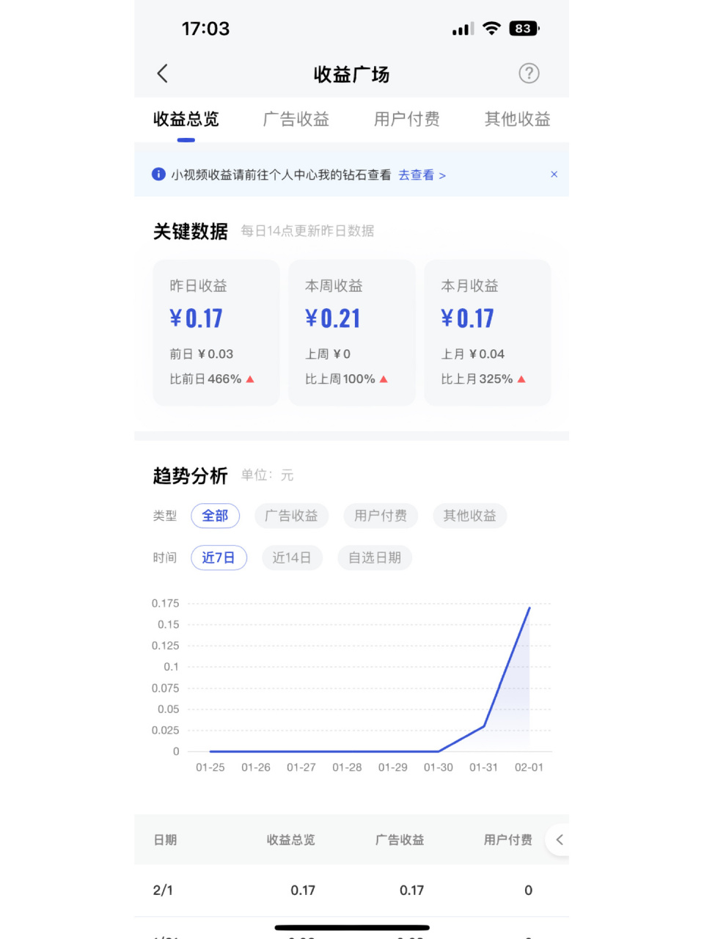
Task: Tap the 01-30 chart data point
Action: point(439,751)
